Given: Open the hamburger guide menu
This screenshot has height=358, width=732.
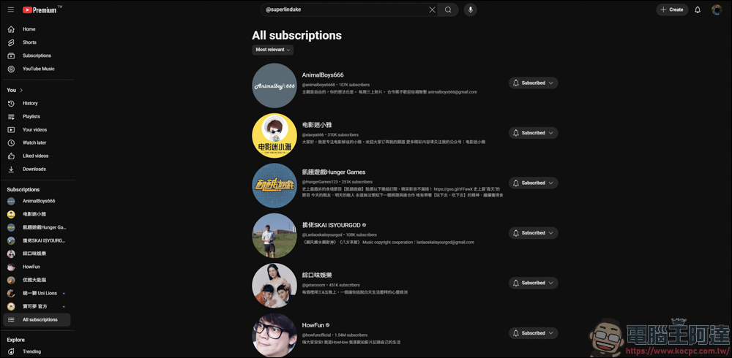Looking at the screenshot, I should tap(11, 9).
